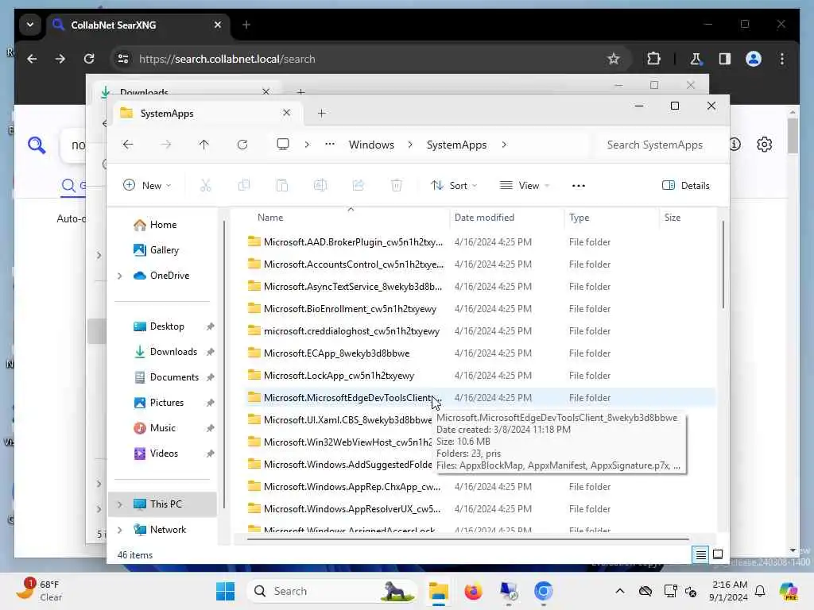
Task: Click the Copy icon in Explorer toolbar
Action: (243, 185)
